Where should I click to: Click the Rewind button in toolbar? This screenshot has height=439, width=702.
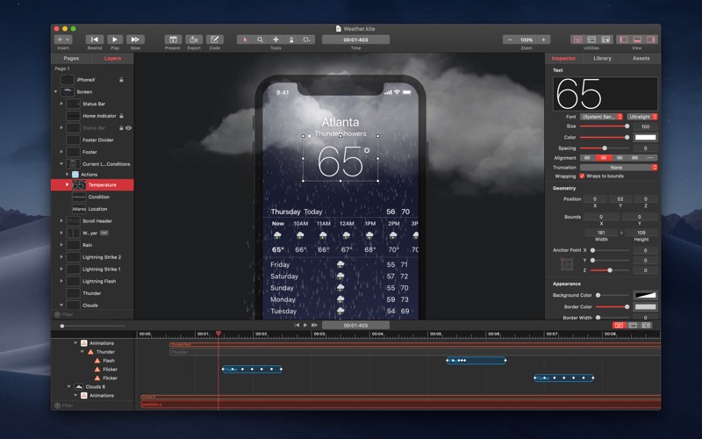[x=94, y=40]
